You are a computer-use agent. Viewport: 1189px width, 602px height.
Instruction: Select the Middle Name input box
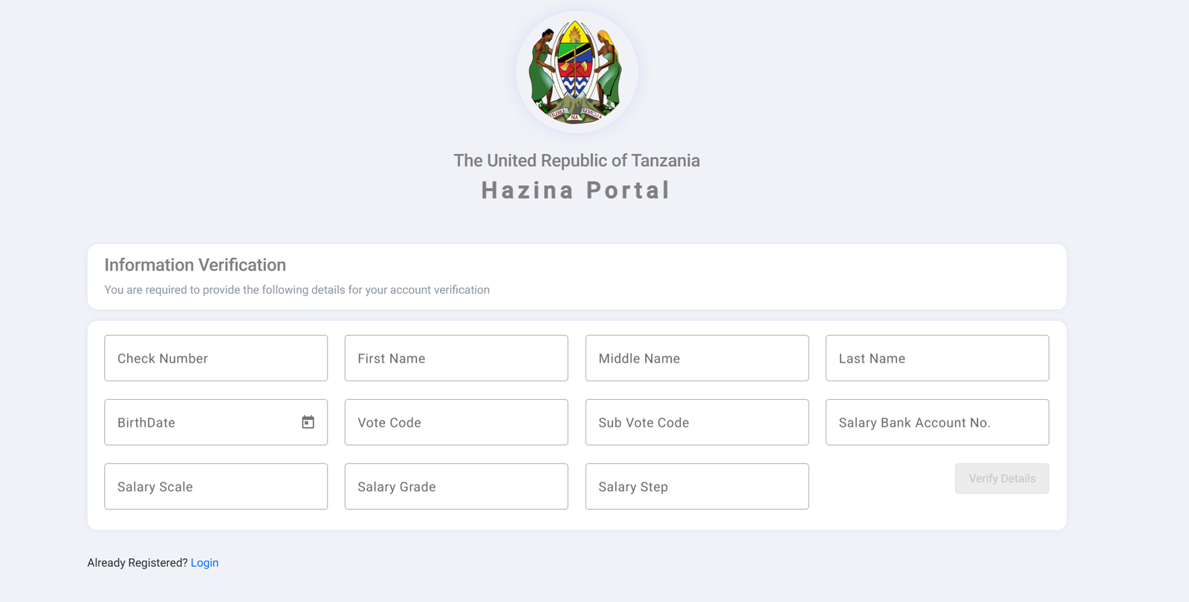[x=697, y=358]
